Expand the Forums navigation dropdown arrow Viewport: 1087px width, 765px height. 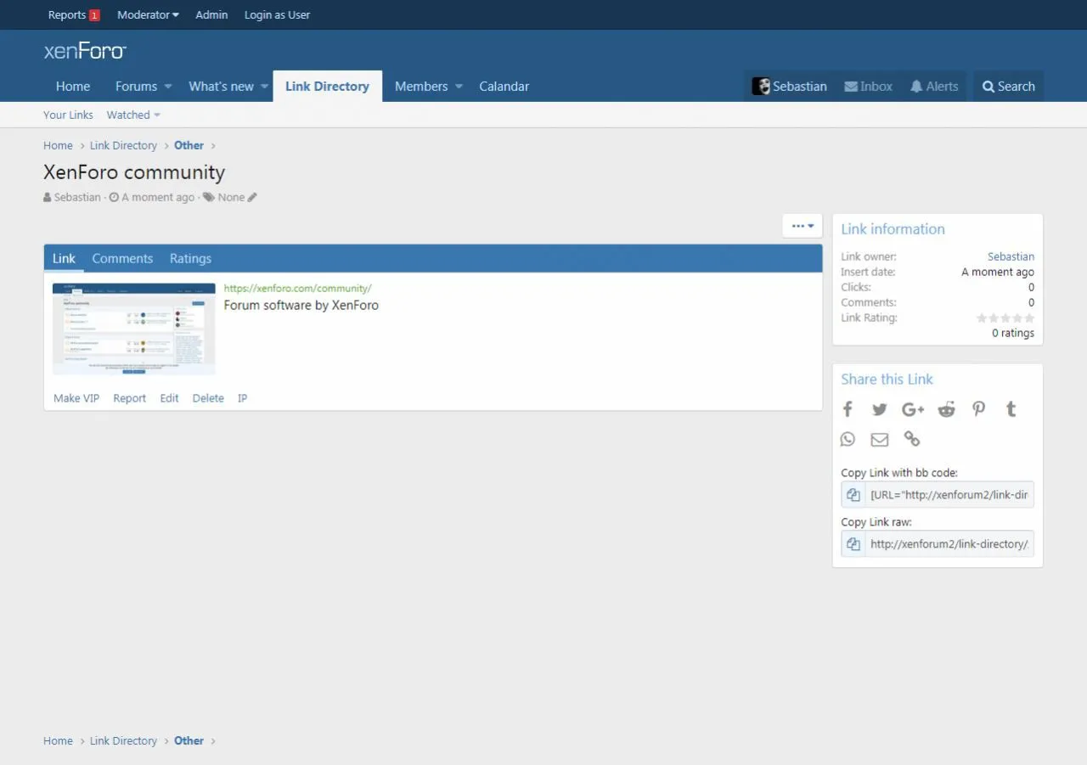(168, 87)
